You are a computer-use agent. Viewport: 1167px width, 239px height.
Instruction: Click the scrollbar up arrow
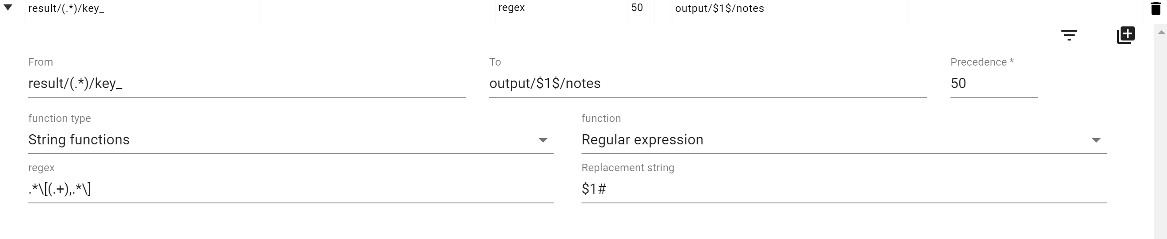1161,33
